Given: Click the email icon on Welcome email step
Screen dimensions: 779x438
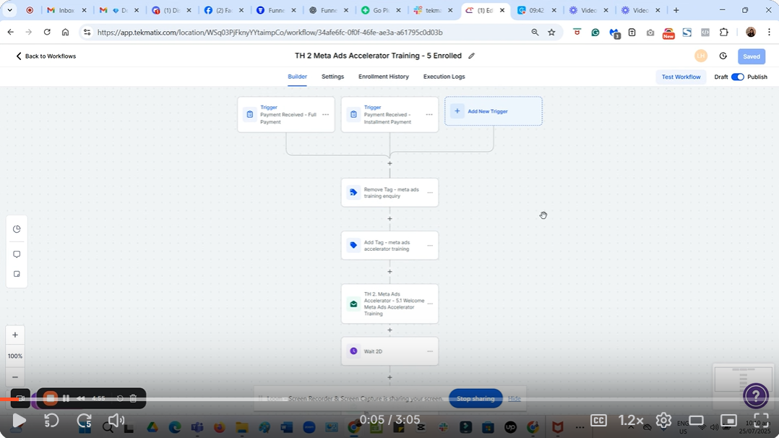Looking at the screenshot, I should coord(353,304).
